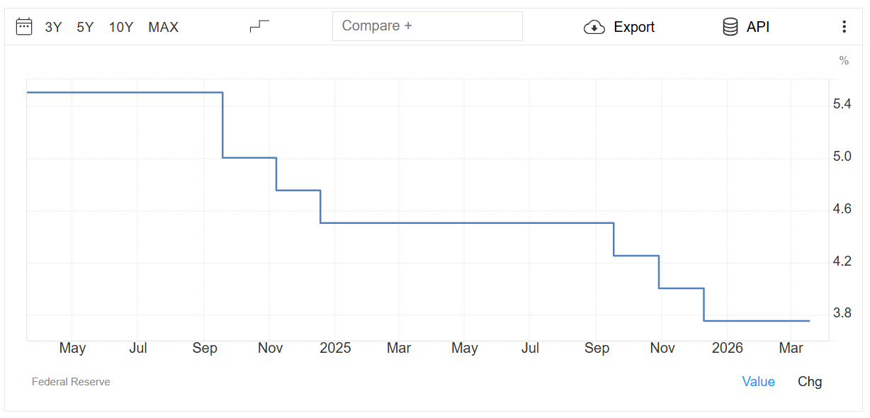Screen dimensions: 870x418
Task: Open the calendar date range picker
Action: (x=24, y=27)
